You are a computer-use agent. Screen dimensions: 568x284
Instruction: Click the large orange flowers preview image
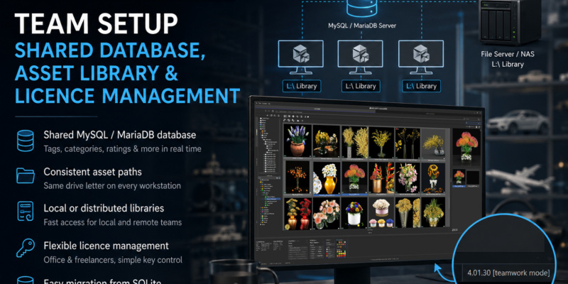click(x=466, y=146)
